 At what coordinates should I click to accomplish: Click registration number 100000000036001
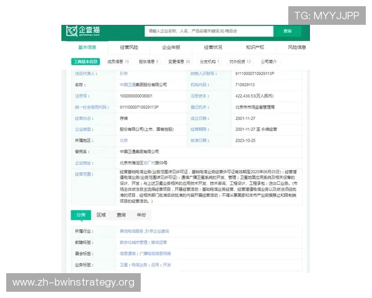tap(136, 96)
